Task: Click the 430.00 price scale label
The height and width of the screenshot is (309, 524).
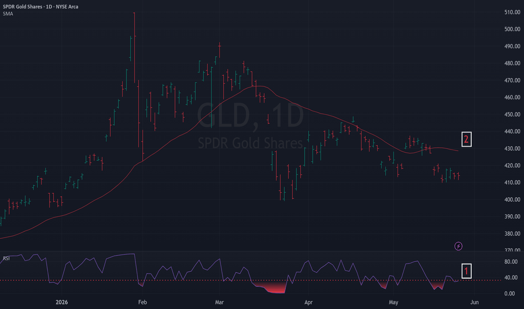Action: click(x=512, y=148)
